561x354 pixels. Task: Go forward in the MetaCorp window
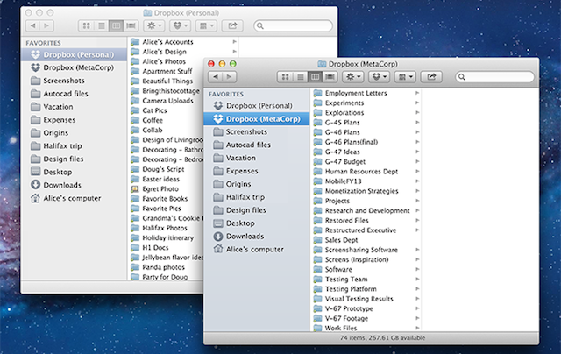(x=230, y=77)
